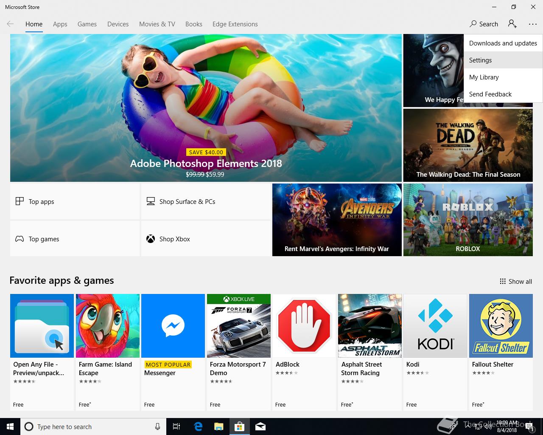Open the Top games tile
This screenshot has width=543, height=435.
(x=75, y=239)
